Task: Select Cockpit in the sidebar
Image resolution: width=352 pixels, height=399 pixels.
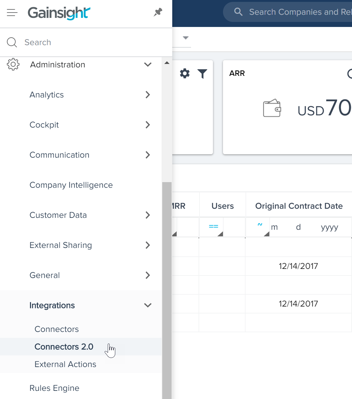Action: [44, 125]
